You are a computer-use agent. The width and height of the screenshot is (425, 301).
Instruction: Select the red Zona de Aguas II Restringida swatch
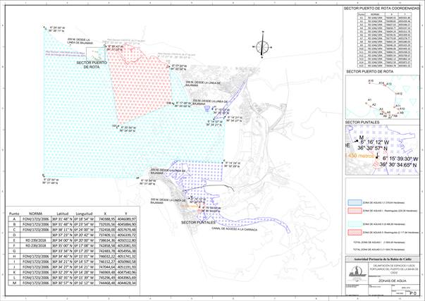[355, 233]
